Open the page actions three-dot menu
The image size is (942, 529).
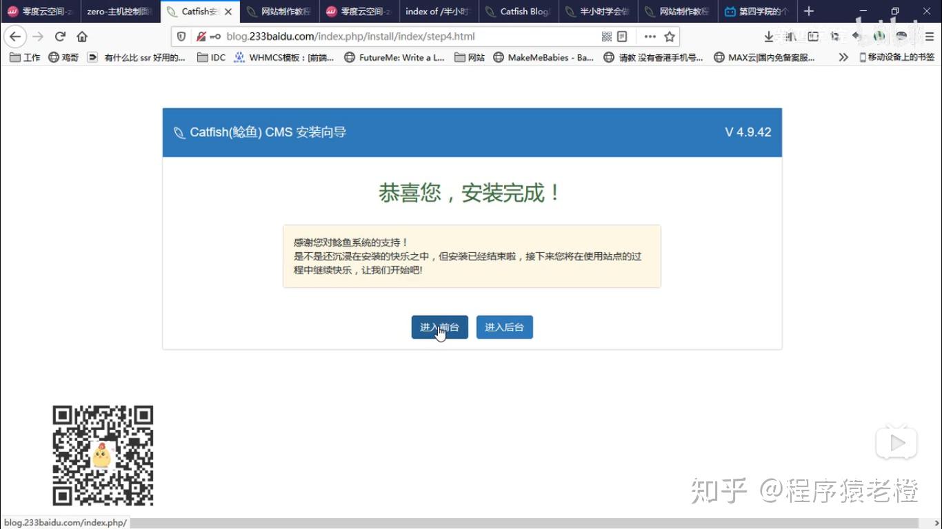[650, 37]
